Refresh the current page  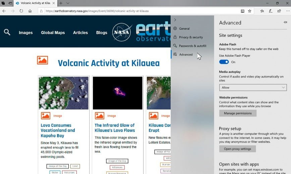21,11
